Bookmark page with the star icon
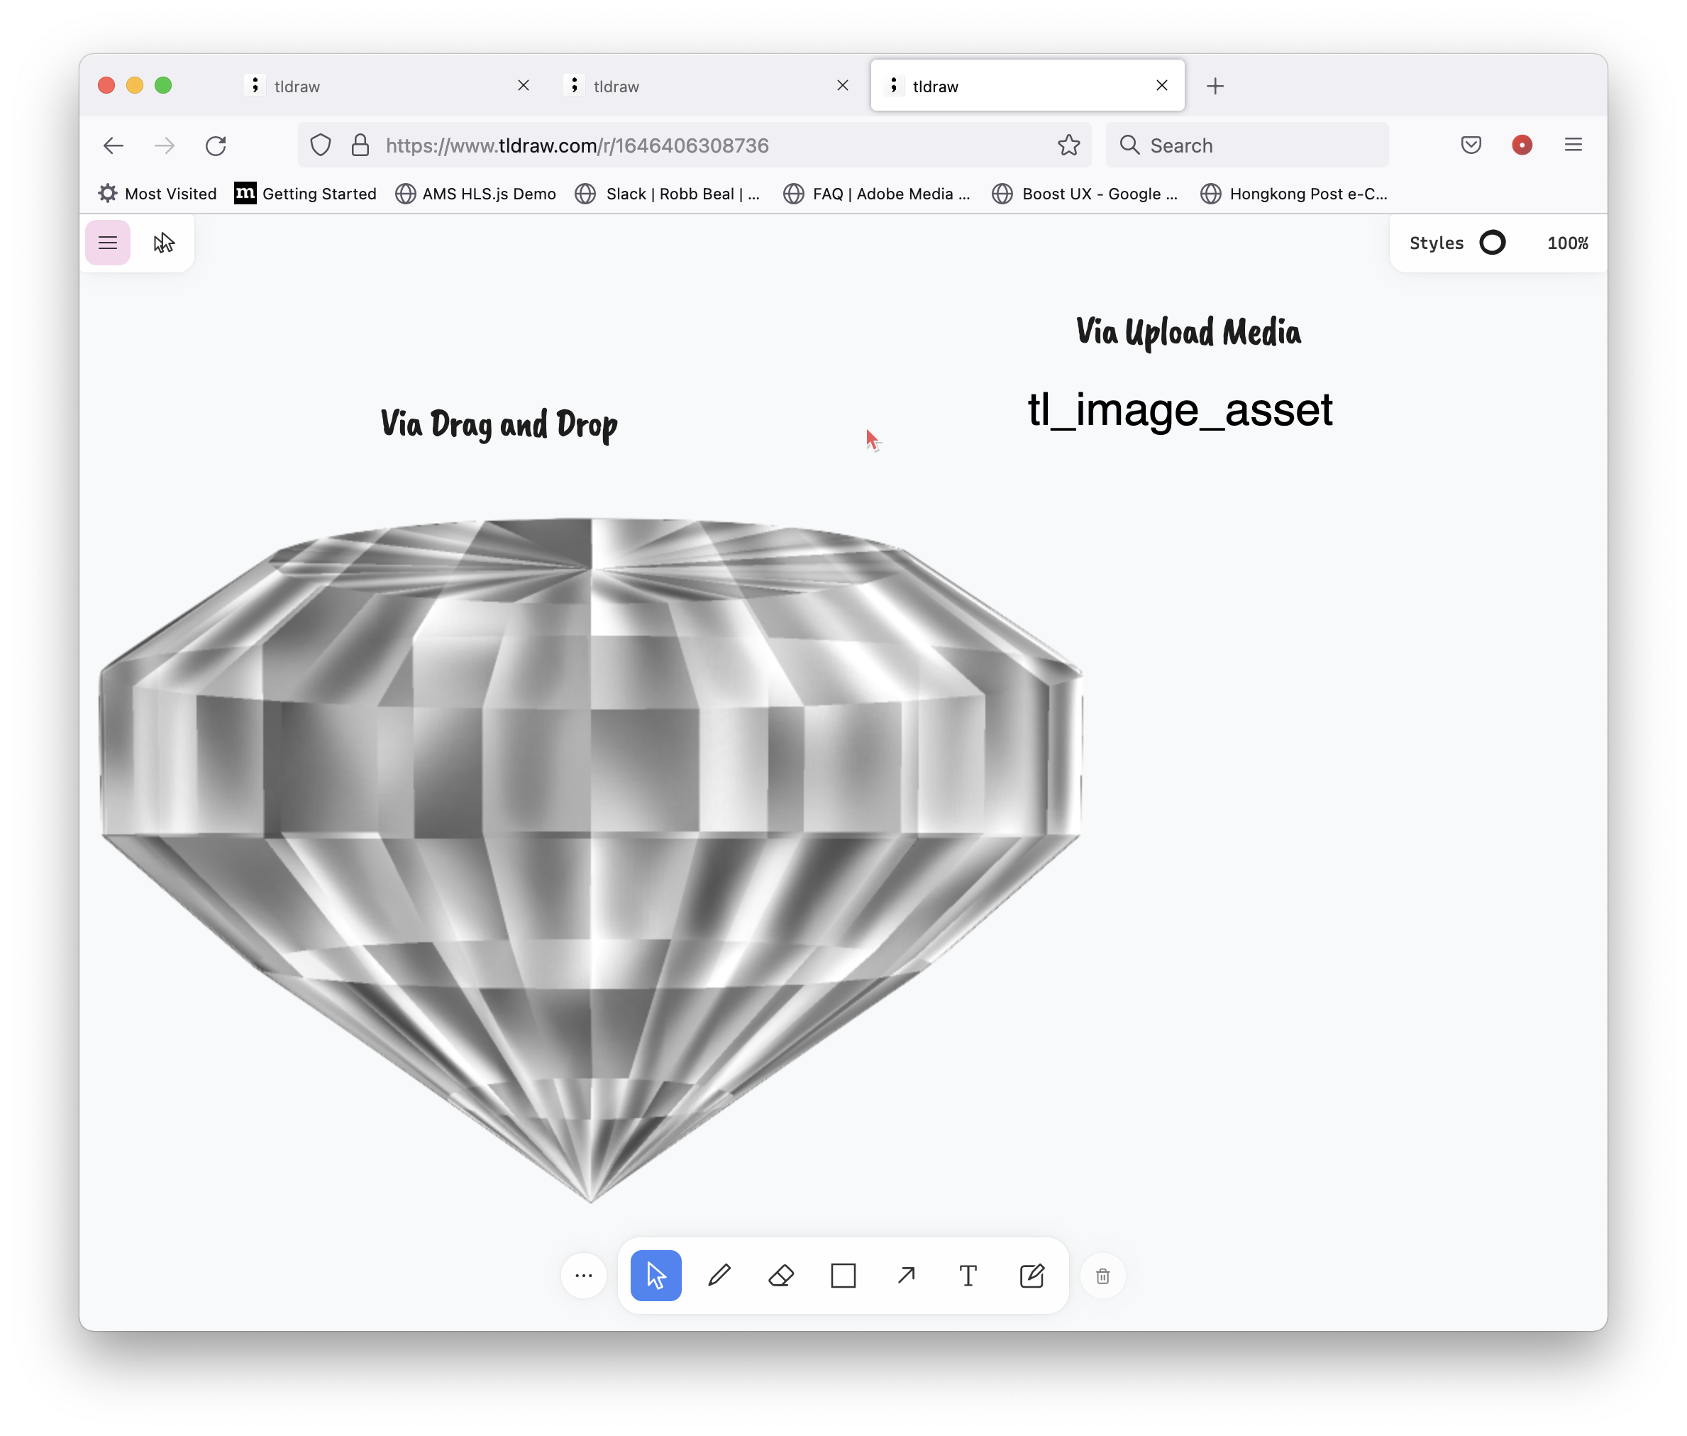 point(1068,145)
